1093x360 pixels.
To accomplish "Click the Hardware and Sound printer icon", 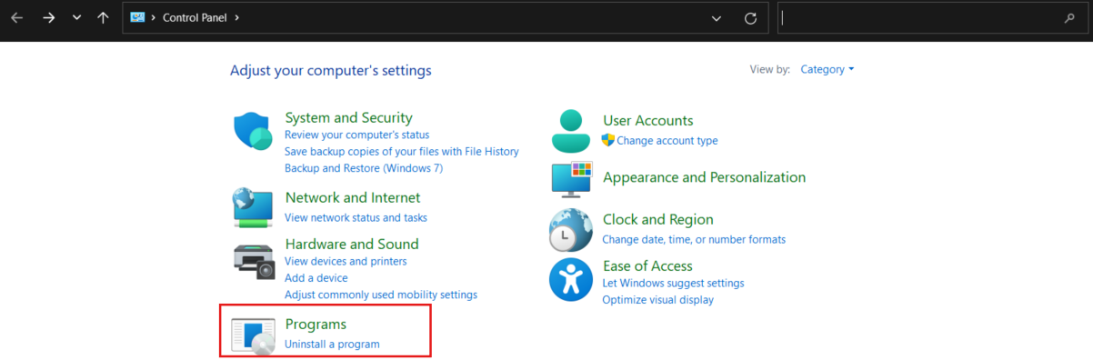I will [254, 262].
